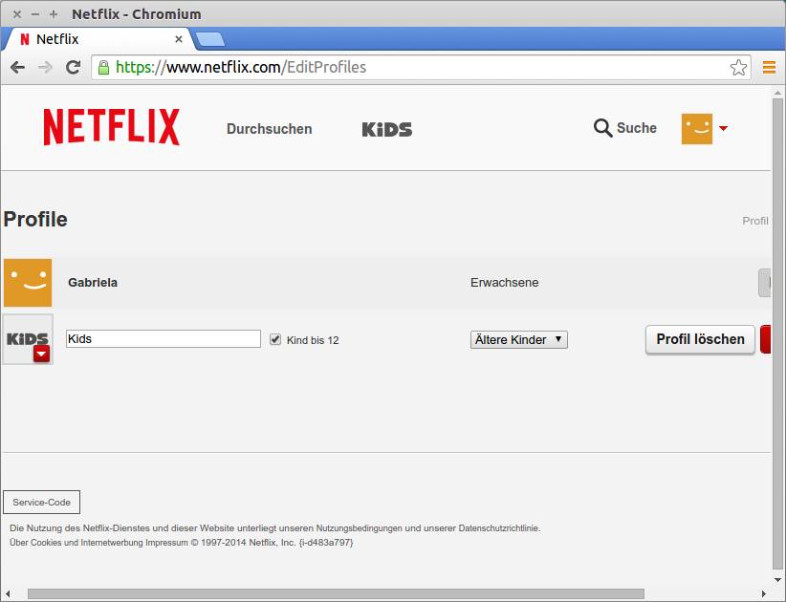Screen dimensions: 786x602
Task: Click the Netflix logo
Action: pyautogui.click(x=111, y=127)
